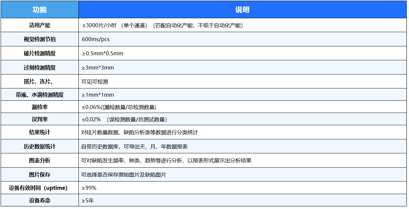Image resolution: width=409 pixels, height=209 pixels.
Task: Select the 适用产能 row label
Action: click(40, 25)
